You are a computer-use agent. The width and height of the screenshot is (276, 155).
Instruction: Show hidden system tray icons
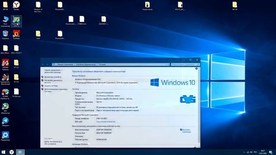point(244,152)
